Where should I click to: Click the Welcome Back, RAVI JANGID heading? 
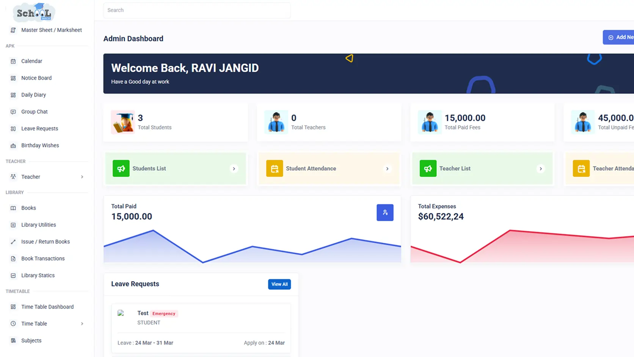pos(185,68)
